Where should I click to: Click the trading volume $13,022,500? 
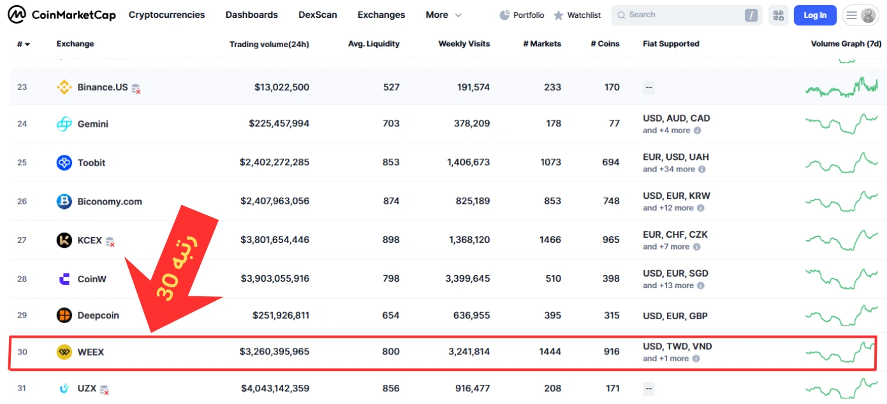pos(282,87)
